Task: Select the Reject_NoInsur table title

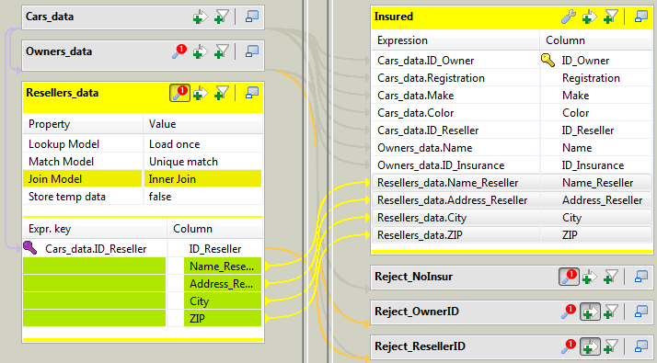Action: 413,277
